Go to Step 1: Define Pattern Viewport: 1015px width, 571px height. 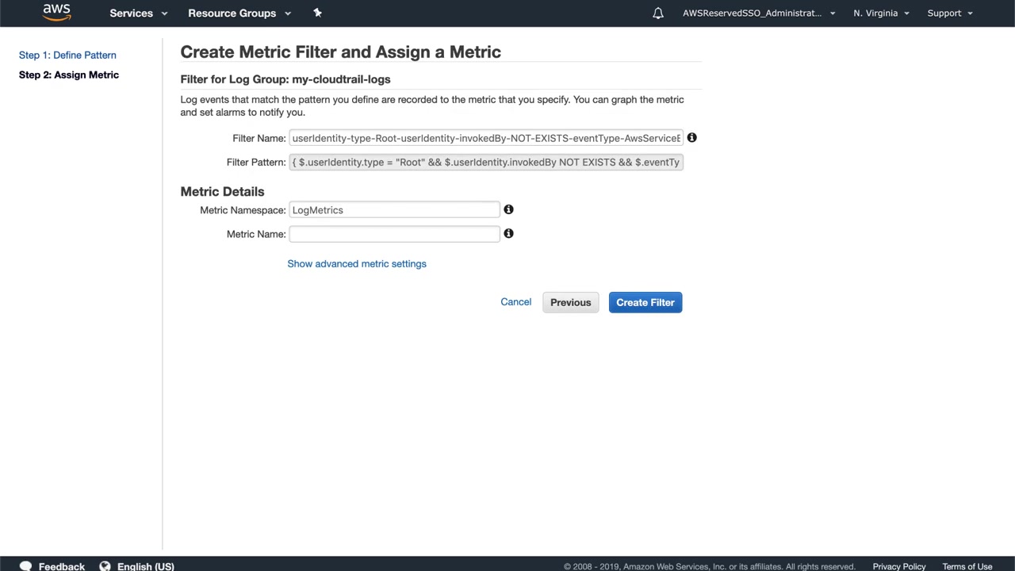[67, 55]
